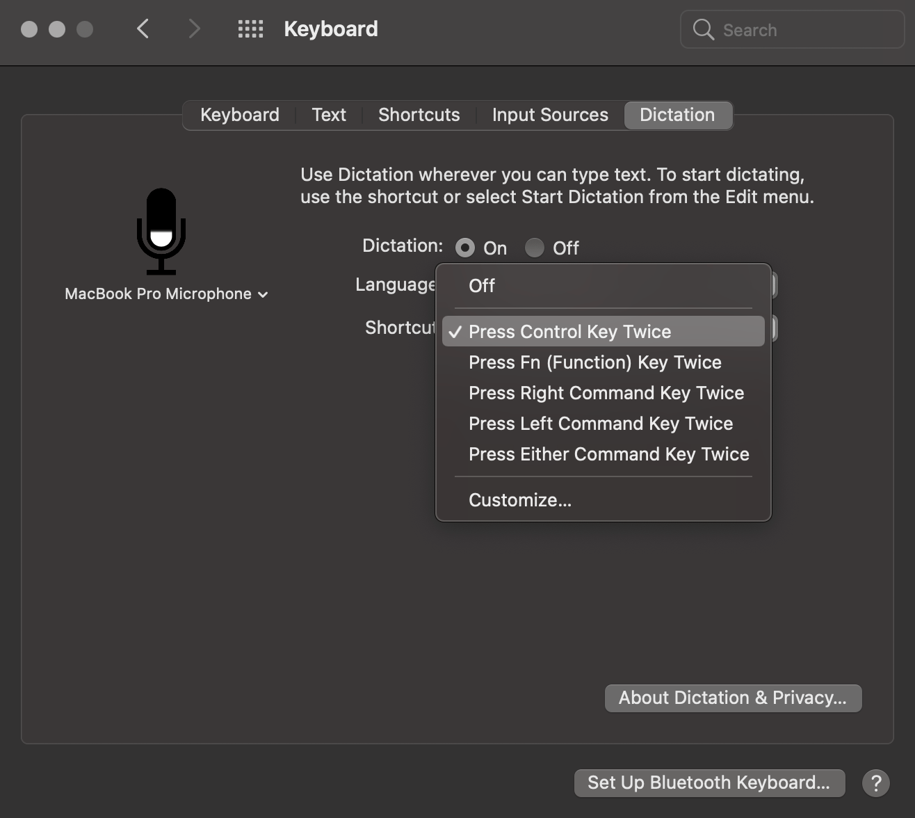This screenshot has width=915, height=818.
Task: Click the help question mark button
Action: tap(875, 783)
